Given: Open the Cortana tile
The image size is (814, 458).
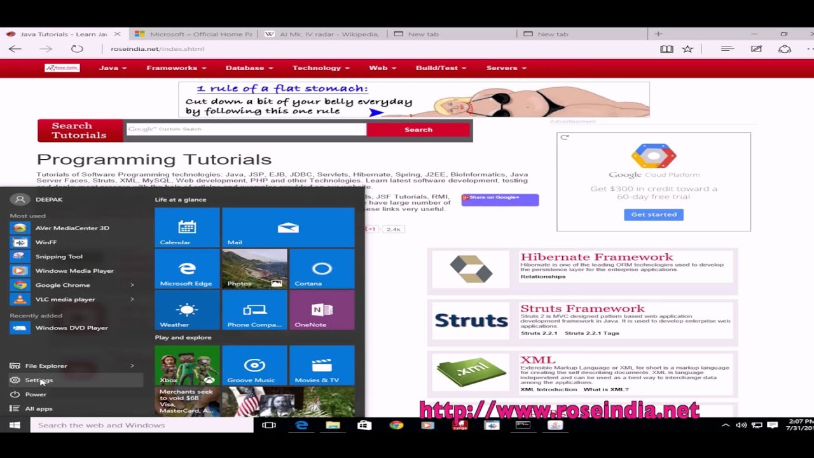Looking at the screenshot, I should 322,269.
